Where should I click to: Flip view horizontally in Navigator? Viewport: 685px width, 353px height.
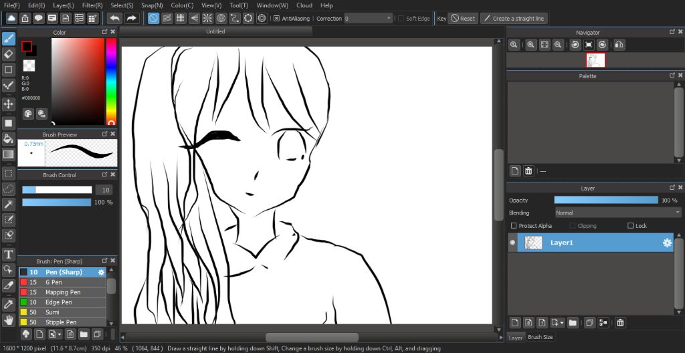tap(619, 45)
